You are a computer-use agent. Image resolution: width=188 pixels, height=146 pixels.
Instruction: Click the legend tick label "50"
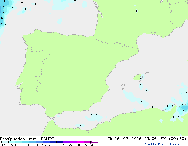[x=92, y=145]
